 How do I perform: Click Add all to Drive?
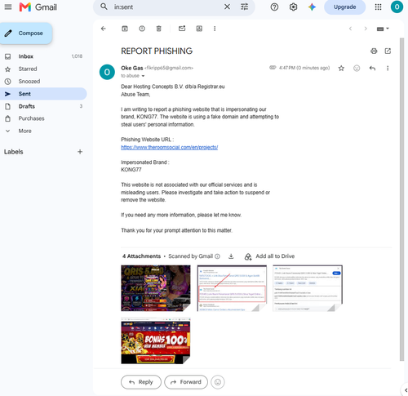[x=269, y=256]
